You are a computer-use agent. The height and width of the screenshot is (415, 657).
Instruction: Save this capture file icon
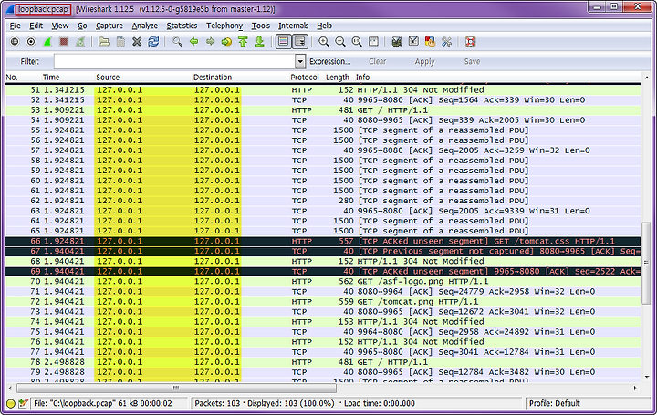[120, 41]
